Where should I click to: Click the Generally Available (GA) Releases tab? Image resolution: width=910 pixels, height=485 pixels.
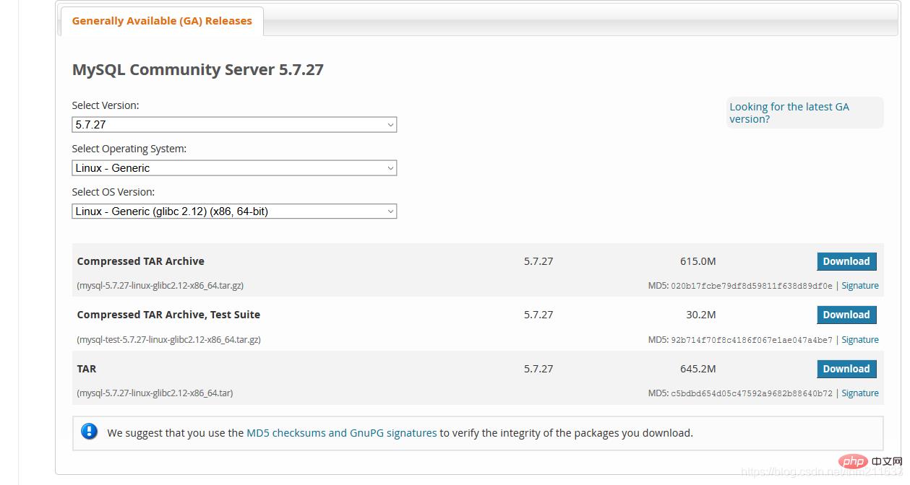[162, 21]
